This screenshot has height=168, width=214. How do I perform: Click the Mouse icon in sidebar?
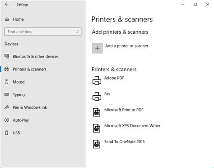7,82
